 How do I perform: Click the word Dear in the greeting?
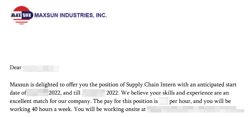tap(16, 68)
